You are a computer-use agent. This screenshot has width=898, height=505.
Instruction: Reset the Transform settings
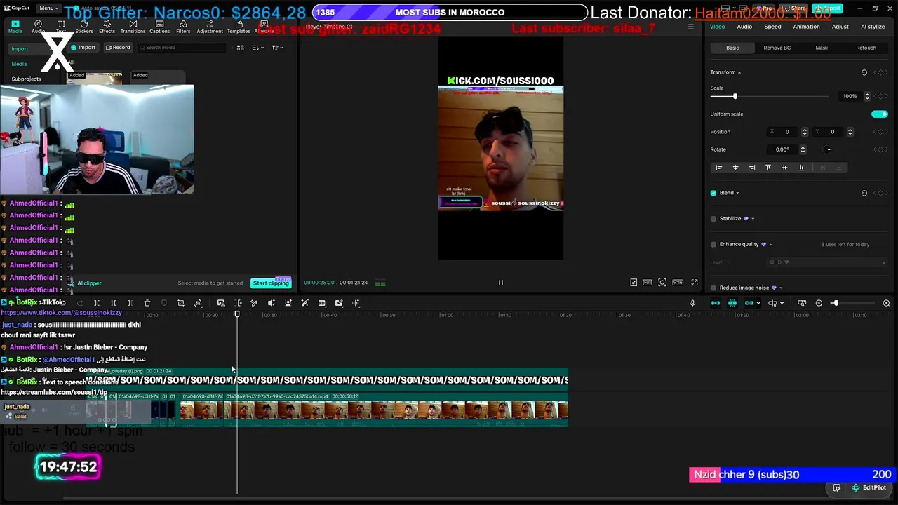tap(864, 72)
